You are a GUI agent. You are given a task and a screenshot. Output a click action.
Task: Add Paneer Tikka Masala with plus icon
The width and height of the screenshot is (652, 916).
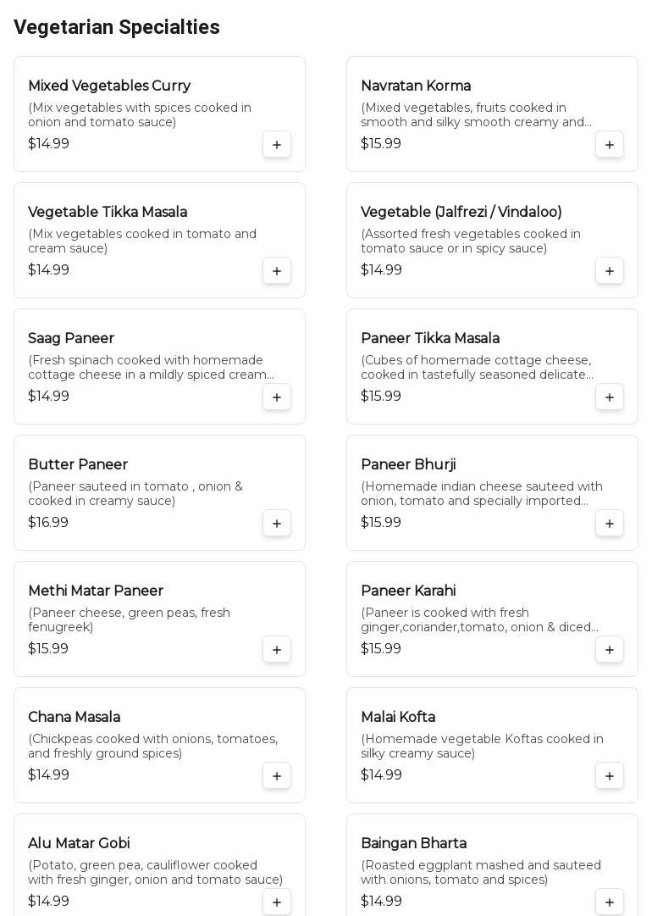tap(610, 397)
